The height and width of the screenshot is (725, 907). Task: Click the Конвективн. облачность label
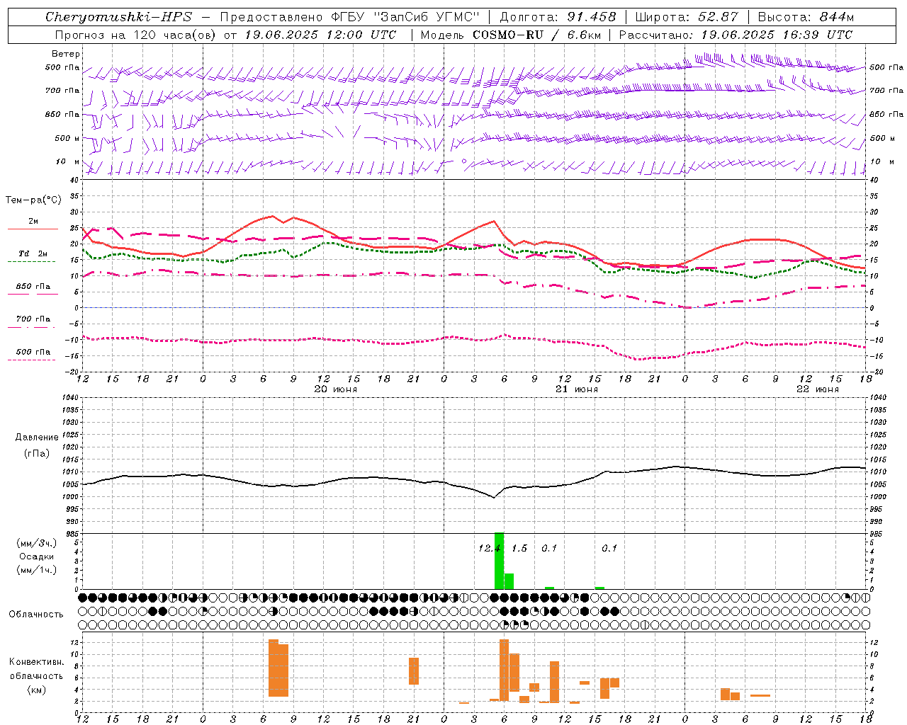(36, 669)
